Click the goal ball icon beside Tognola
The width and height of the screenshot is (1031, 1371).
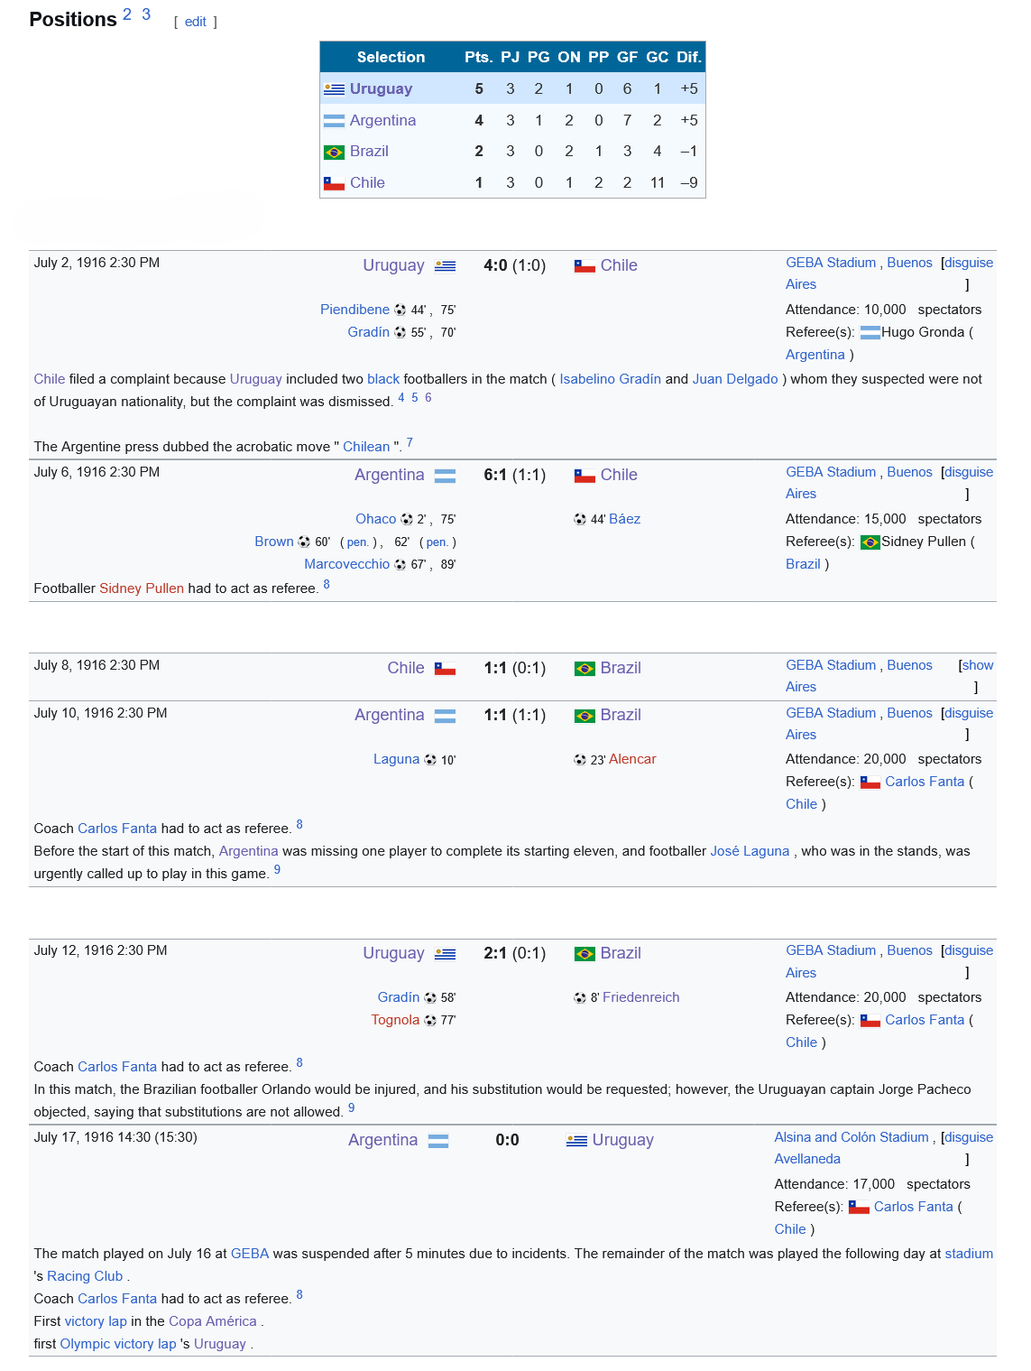430,1020
